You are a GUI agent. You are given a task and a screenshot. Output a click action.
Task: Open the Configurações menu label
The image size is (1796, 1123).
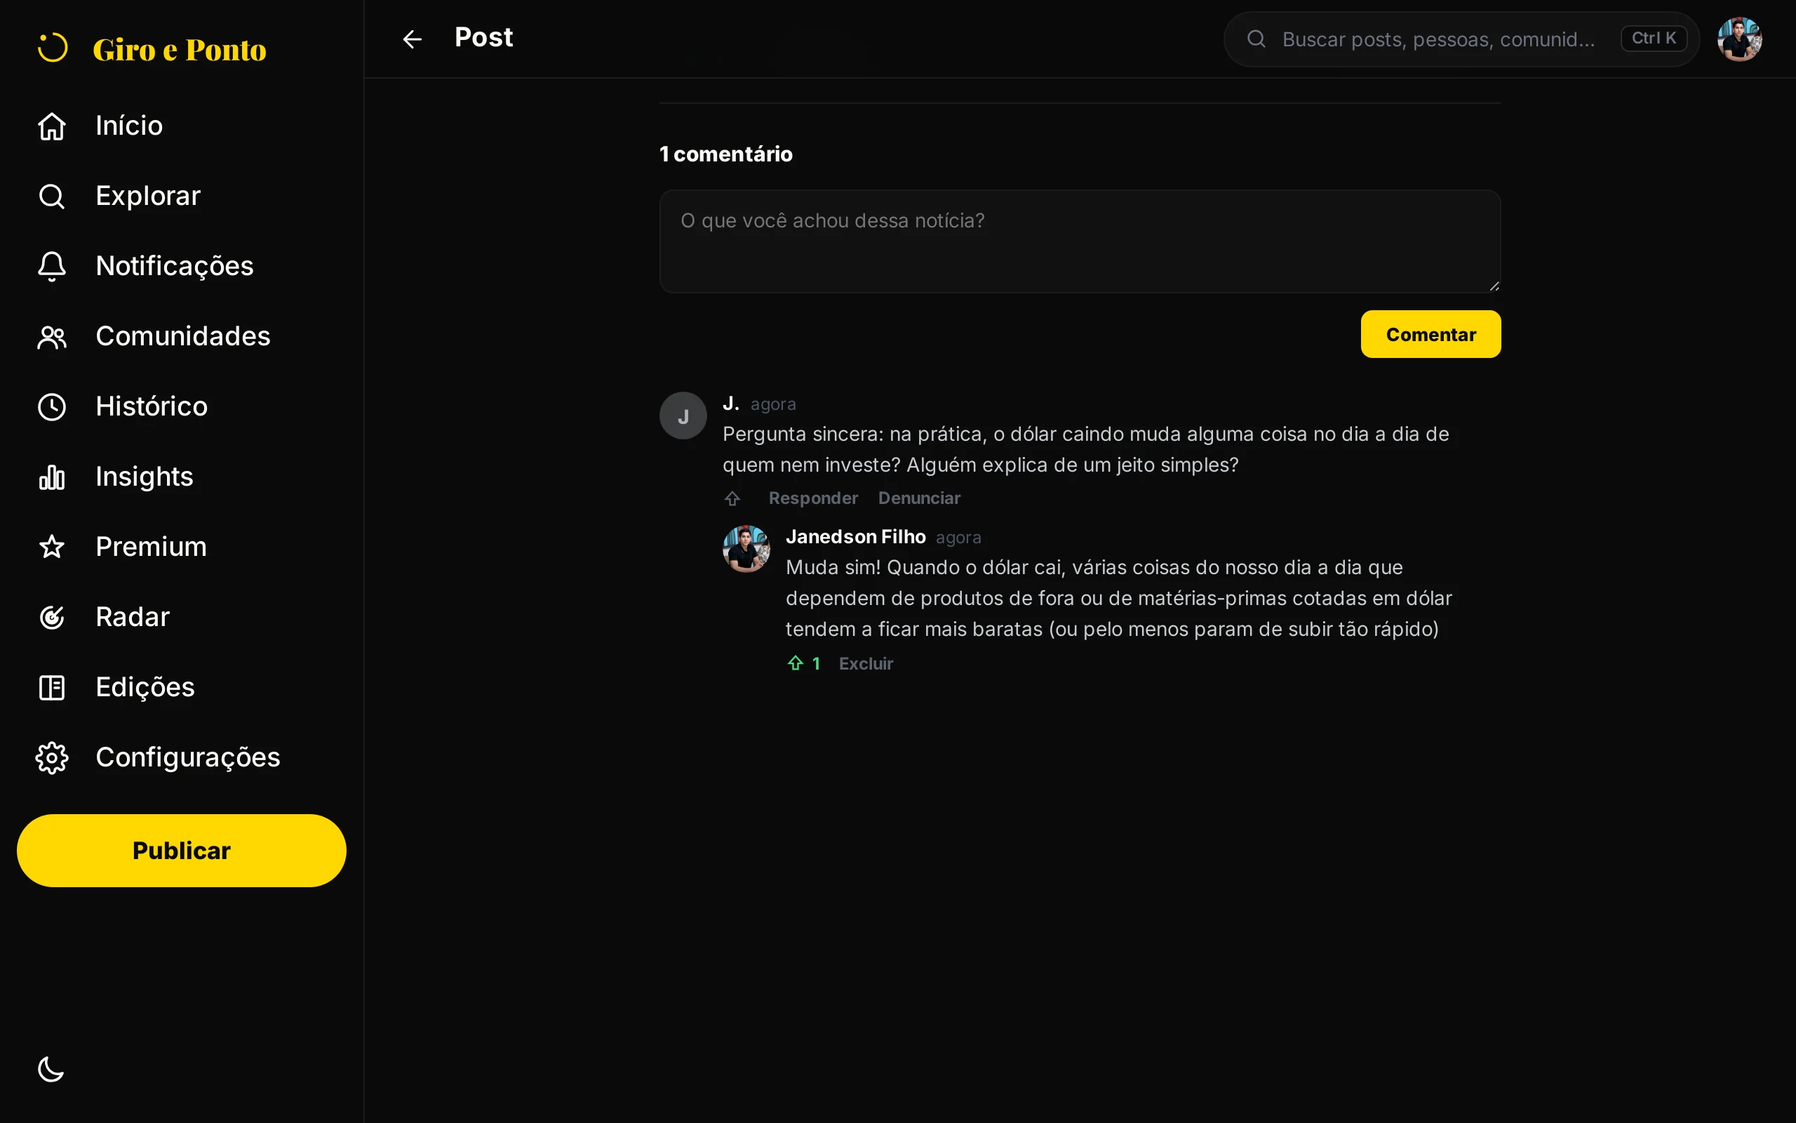pos(188,757)
